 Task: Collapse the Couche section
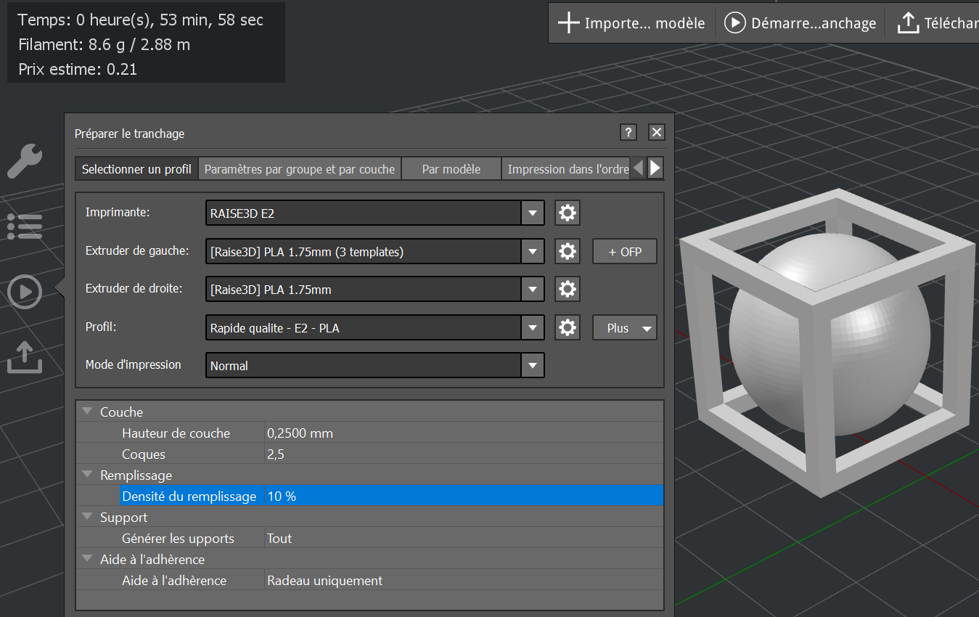(88, 412)
